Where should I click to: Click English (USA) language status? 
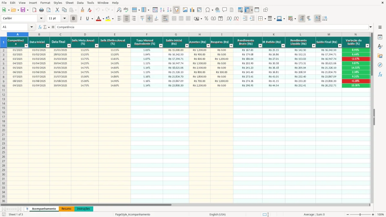pyautogui.click(x=217, y=214)
